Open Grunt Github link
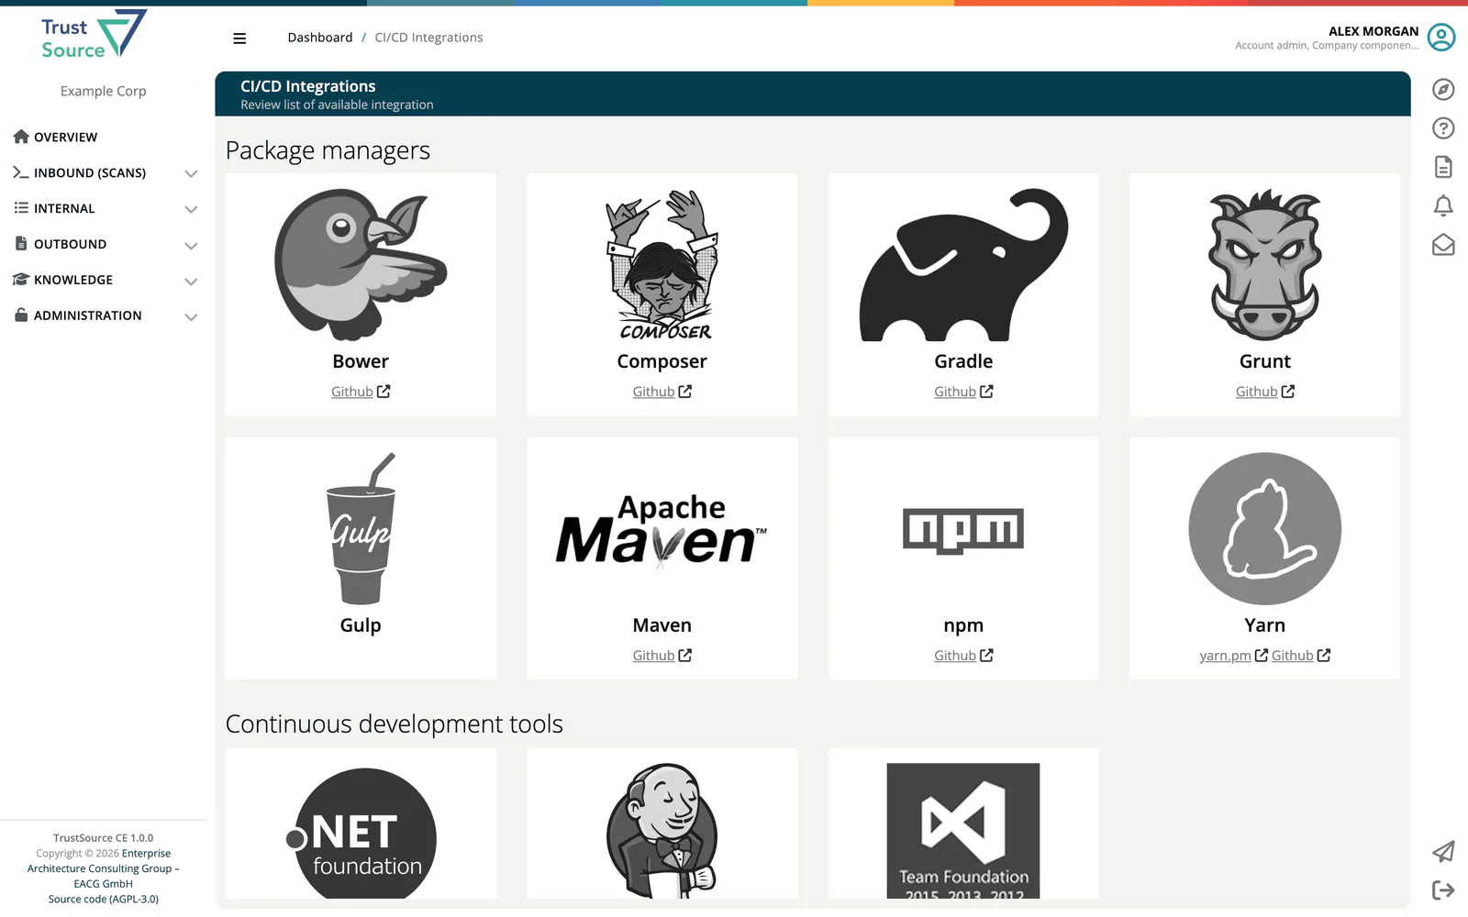1468x917 pixels. click(1264, 392)
